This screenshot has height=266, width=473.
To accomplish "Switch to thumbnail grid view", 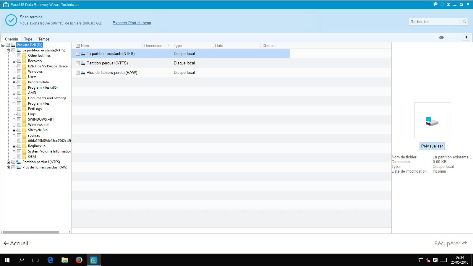I will point(449,38).
